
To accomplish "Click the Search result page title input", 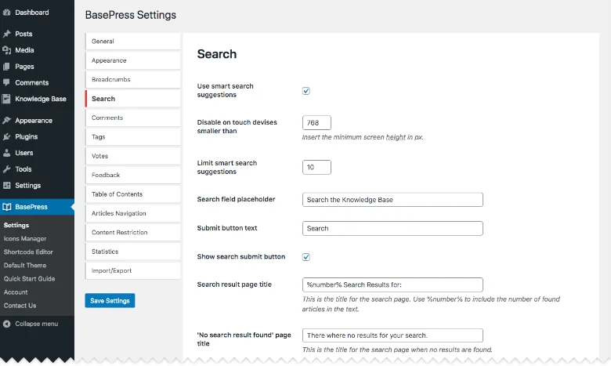I will 392,284.
